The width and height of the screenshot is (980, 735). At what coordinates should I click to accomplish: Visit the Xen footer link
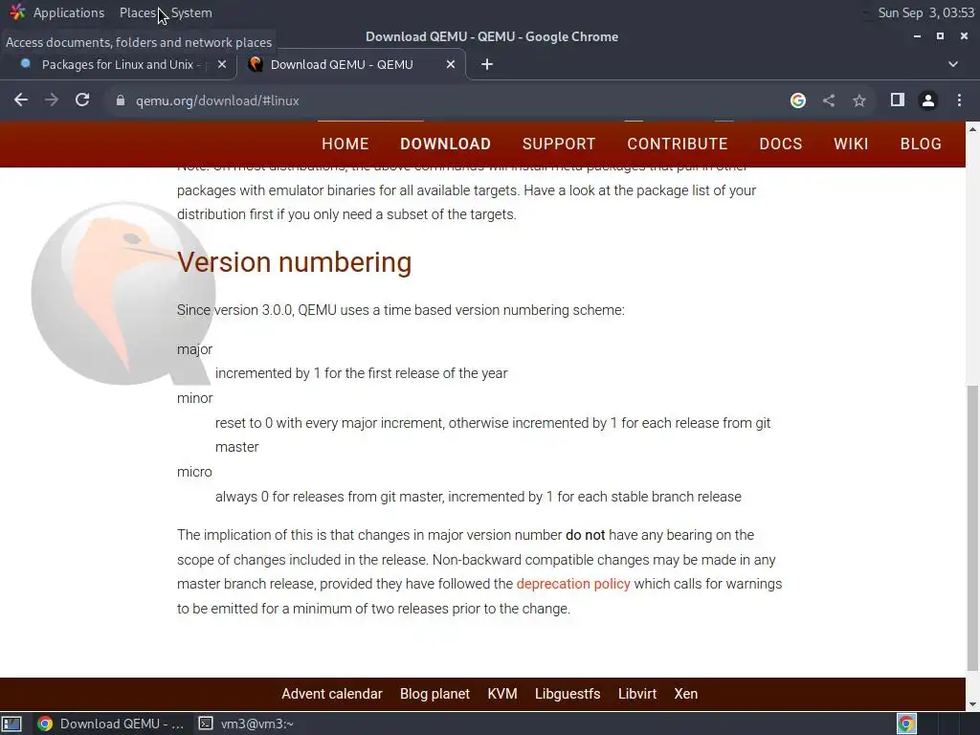(x=685, y=694)
